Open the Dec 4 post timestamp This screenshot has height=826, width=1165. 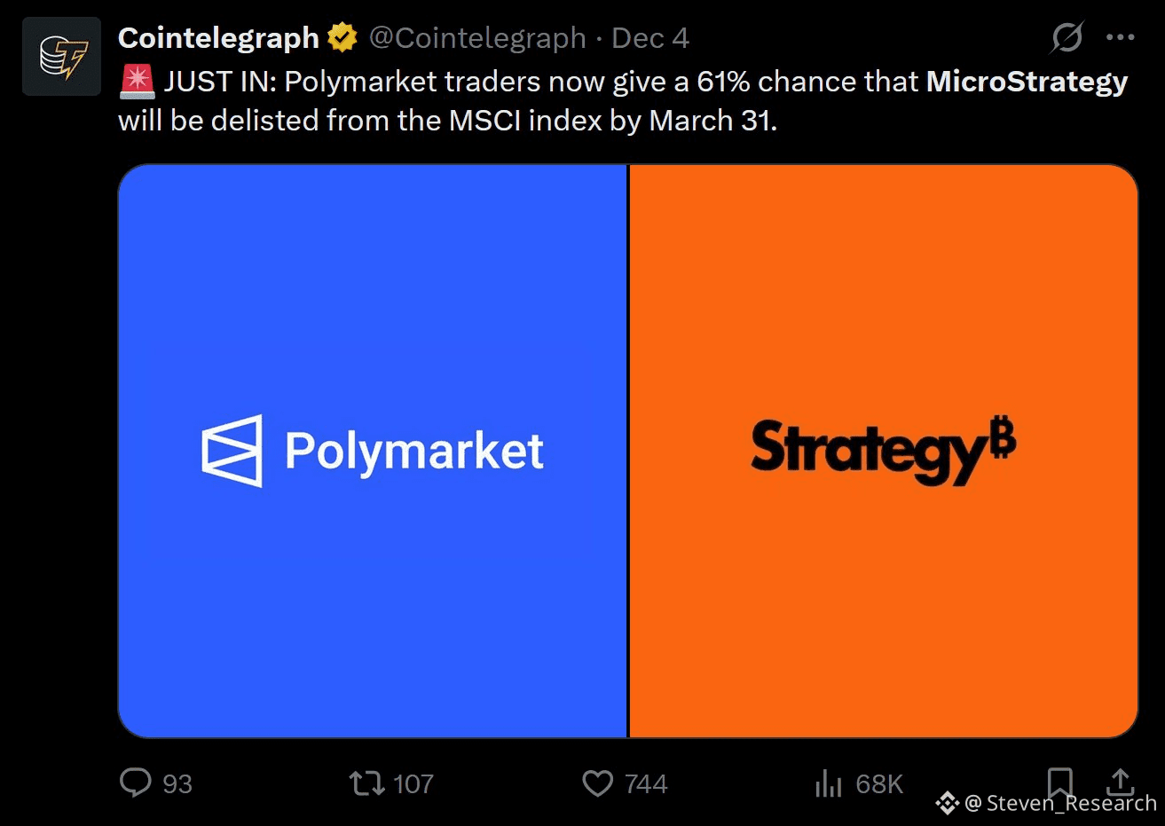coord(650,38)
